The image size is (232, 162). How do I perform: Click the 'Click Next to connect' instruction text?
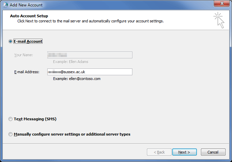(x=91, y=21)
